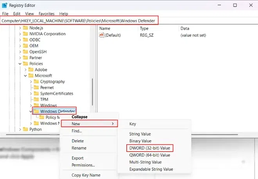Viewport: 258px width, 179px height.
Task: Select the Cryptography folder icon
Action: pos(36,81)
